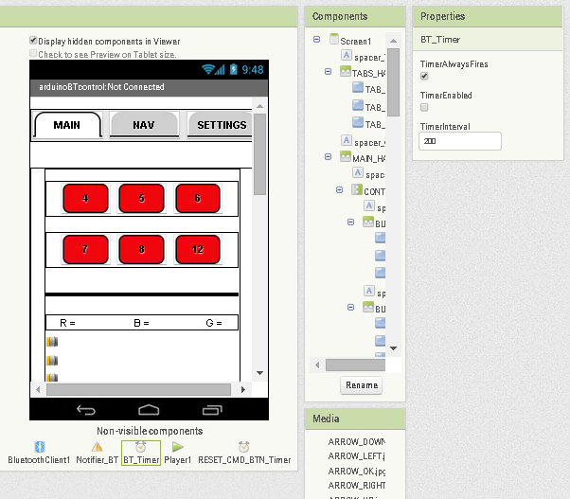This screenshot has height=499, width=570.
Task: Click the MAIN_H arrangement icon in tree
Action: point(346,156)
